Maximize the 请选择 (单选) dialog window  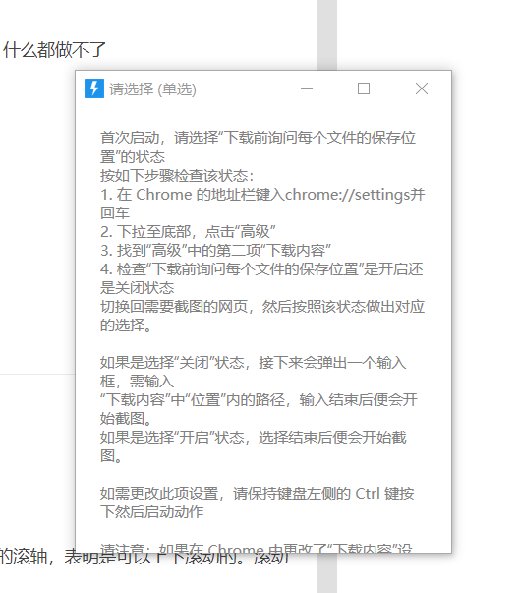(364, 89)
